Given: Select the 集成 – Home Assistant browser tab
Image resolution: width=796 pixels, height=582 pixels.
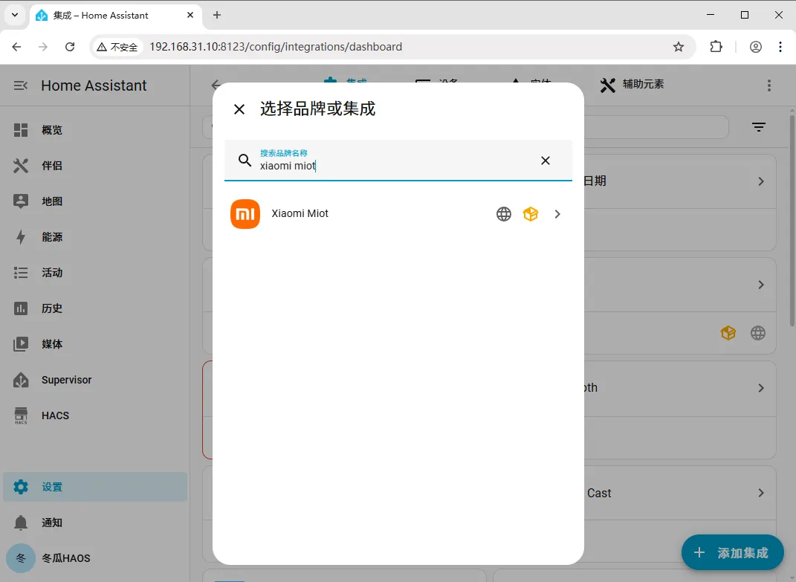Looking at the screenshot, I should tap(116, 15).
